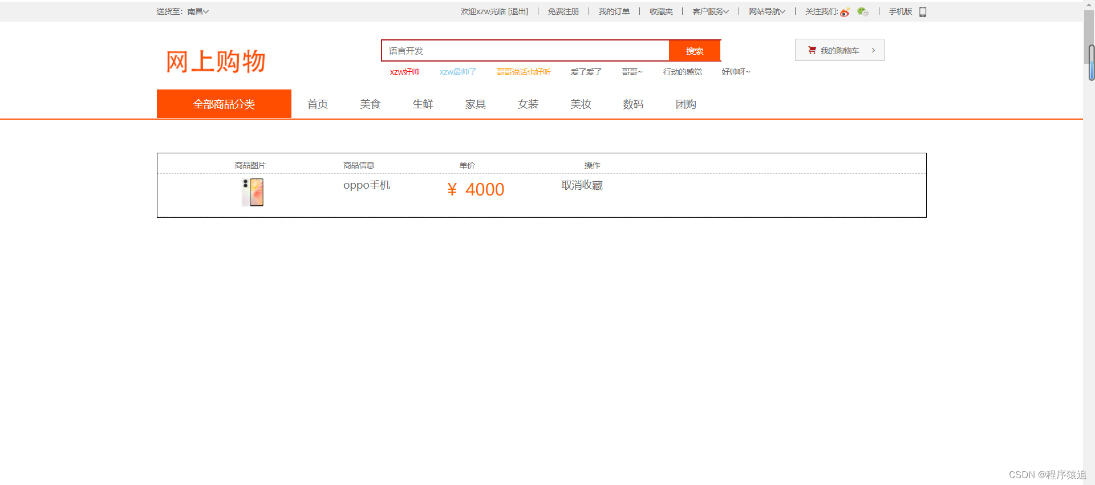This screenshot has height=485, width=1095.
Task: Open the arrow next to 我的购物车
Action: coord(873,50)
